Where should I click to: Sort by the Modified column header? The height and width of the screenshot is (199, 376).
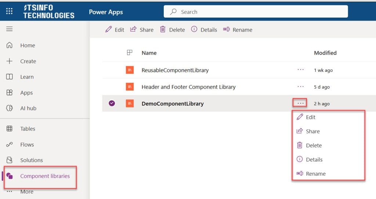click(325, 53)
